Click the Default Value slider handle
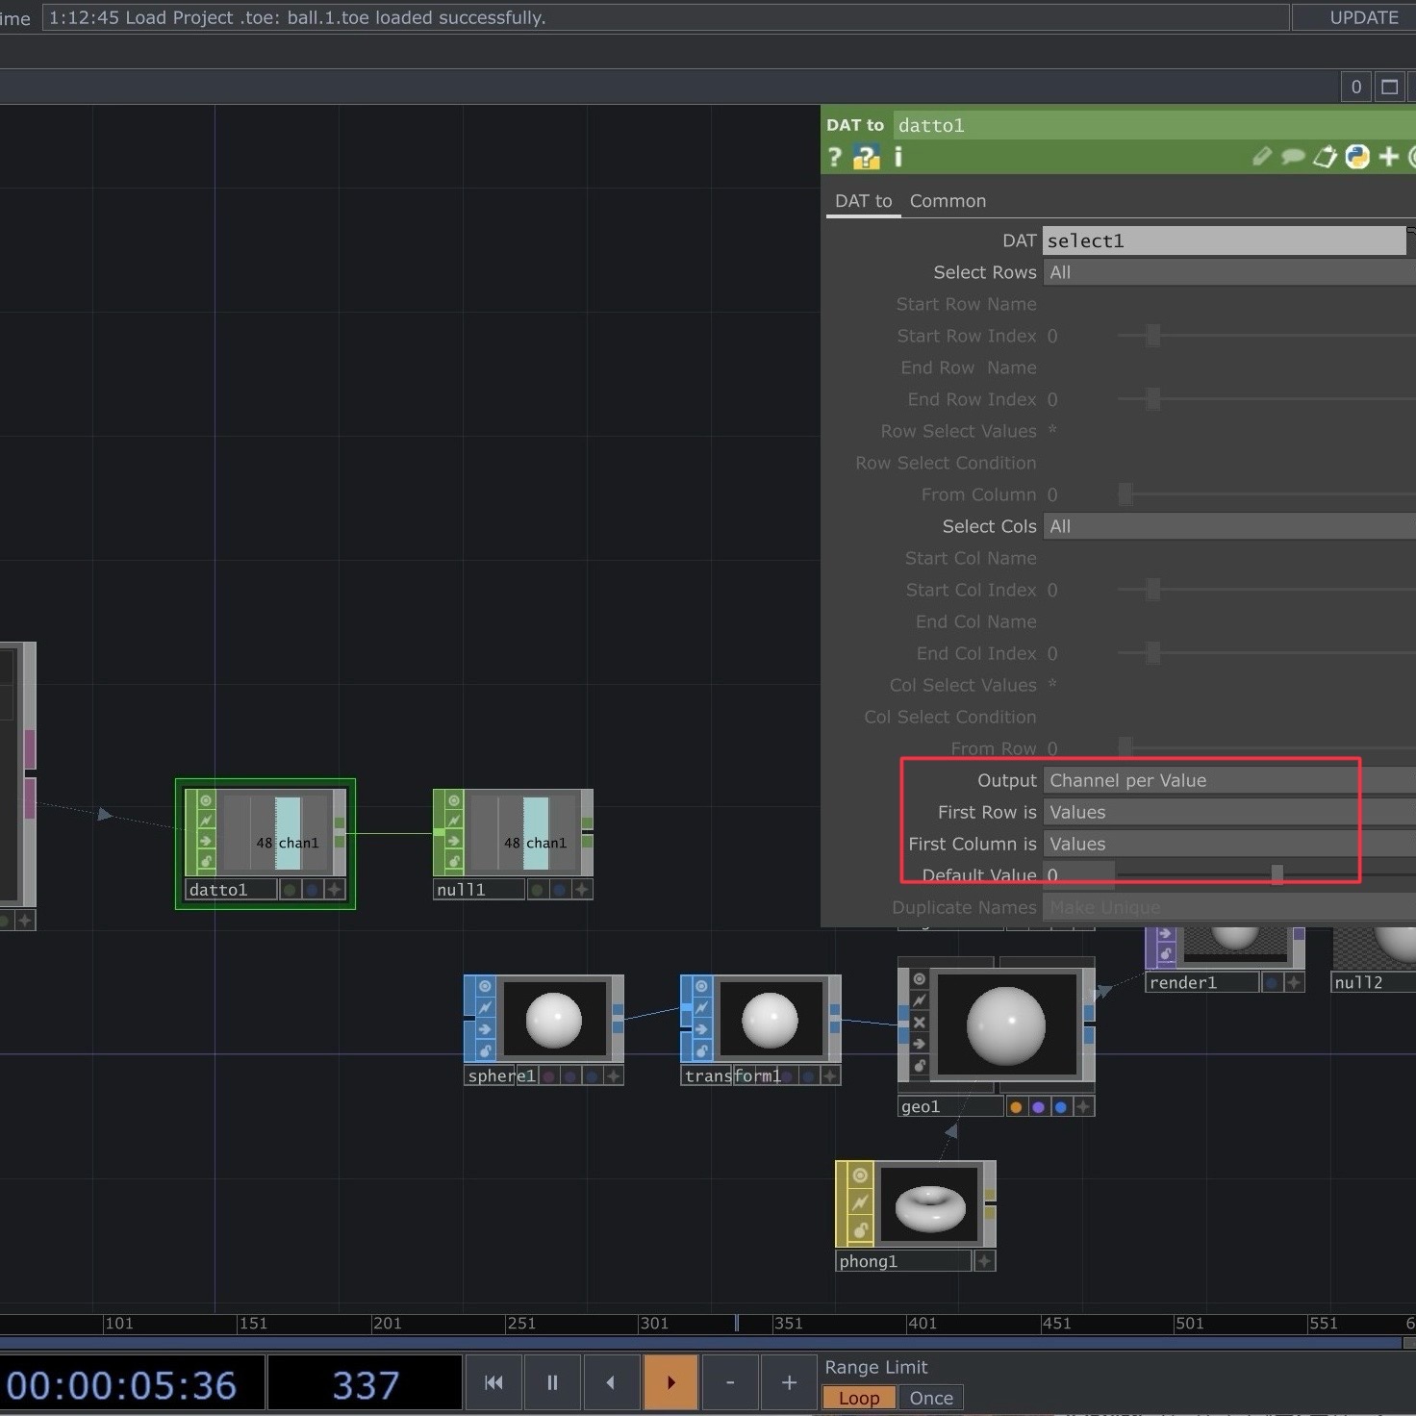The width and height of the screenshot is (1416, 1416). (1277, 874)
